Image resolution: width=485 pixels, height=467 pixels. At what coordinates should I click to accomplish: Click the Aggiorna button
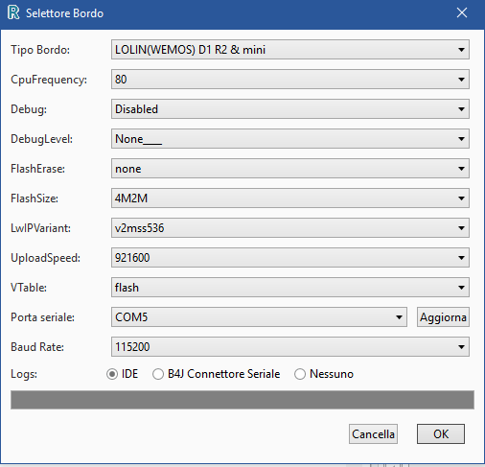pyautogui.click(x=443, y=317)
